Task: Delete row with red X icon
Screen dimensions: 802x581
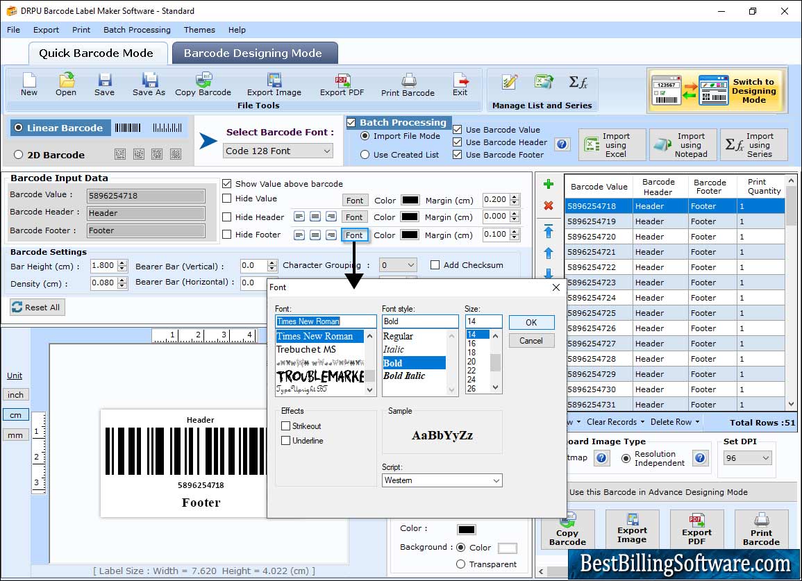Action: (x=549, y=205)
